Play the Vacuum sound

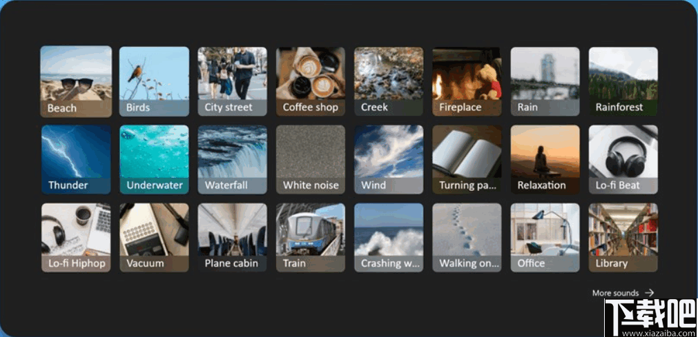[154, 237]
